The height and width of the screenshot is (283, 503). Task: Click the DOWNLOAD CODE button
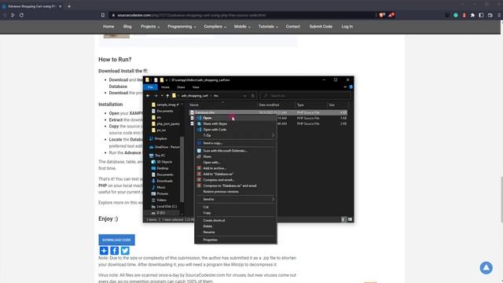tap(116, 240)
